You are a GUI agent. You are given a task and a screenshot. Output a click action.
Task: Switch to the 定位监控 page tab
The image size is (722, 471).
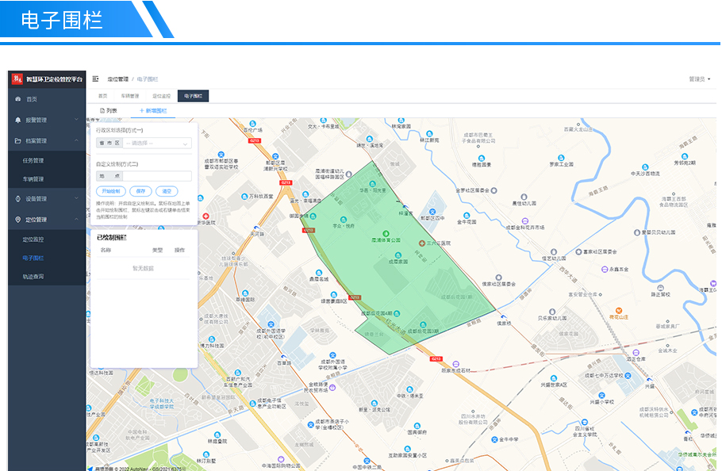(162, 96)
